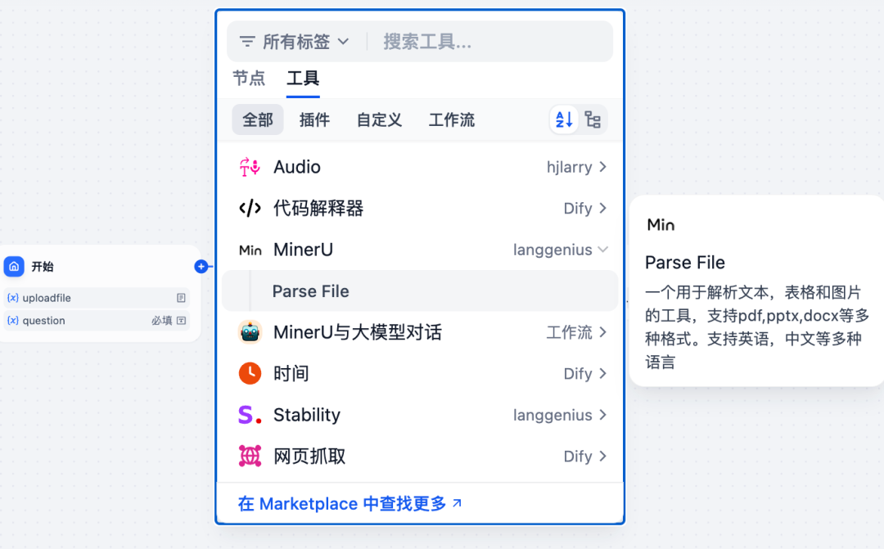Click the robot icon for MinerU与大模型对话

click(251, 332)
